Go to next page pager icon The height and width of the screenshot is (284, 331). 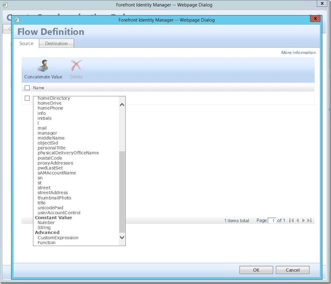tap(303, 220)
